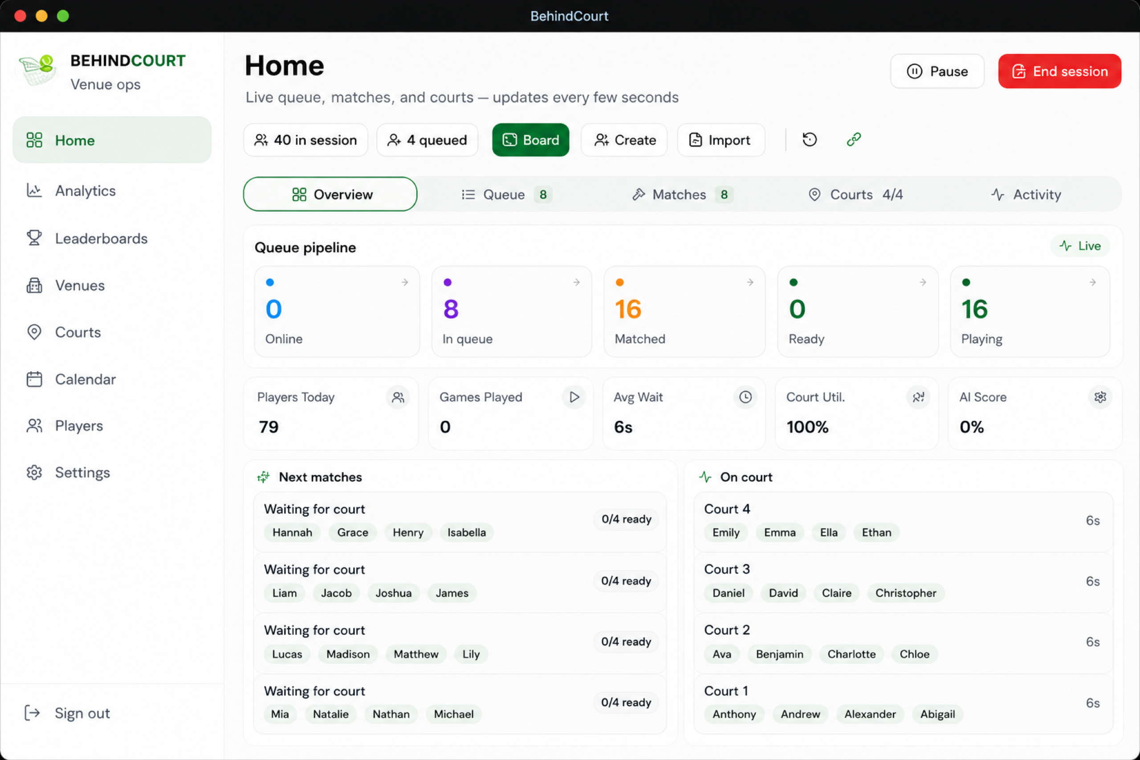The height and width of the screenshot is (760, 1140).
Task: Open Settings in the sidebar
Action: 112,472
